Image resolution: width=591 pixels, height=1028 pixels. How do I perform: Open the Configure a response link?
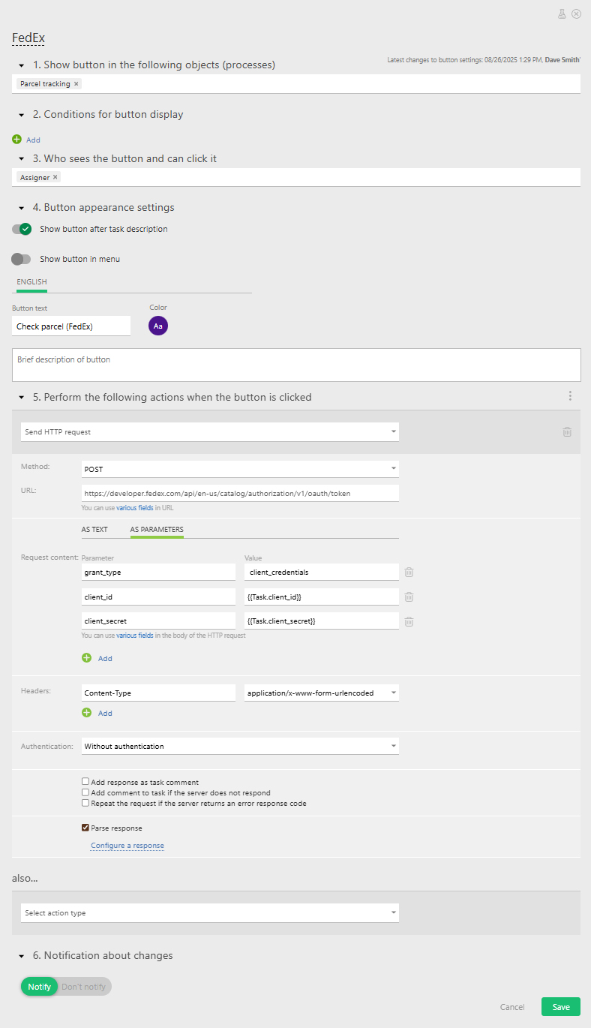point(127,846)
